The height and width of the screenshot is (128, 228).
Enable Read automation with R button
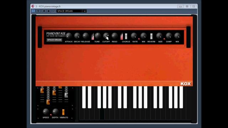44,11
